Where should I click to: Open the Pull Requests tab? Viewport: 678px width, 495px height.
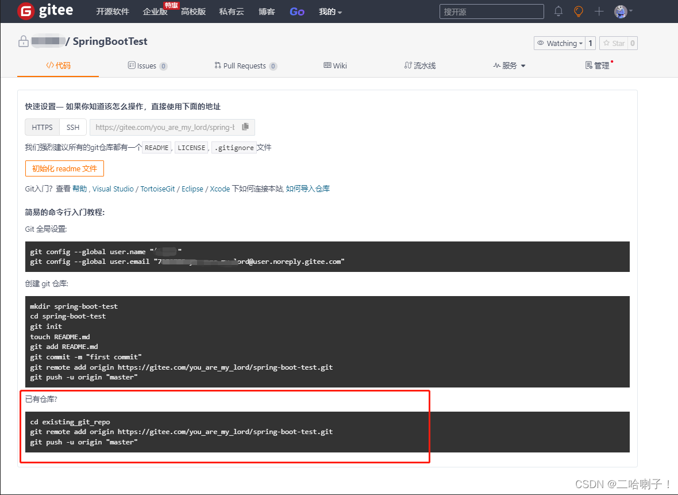(x=245, y=66)
